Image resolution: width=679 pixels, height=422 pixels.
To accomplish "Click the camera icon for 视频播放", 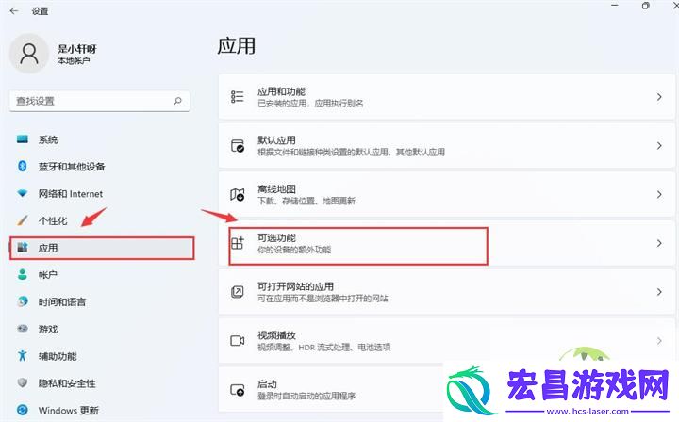I will coord(238,341).
